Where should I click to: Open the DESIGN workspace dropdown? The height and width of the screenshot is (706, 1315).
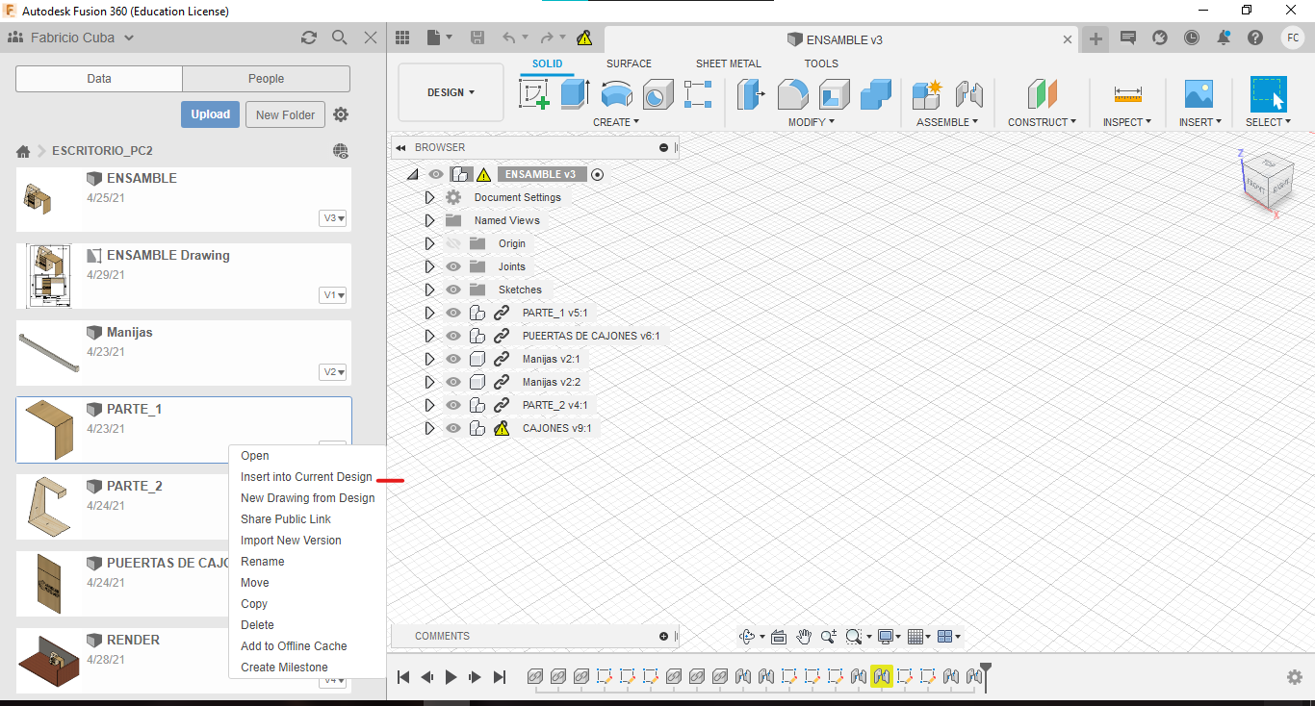451,92
